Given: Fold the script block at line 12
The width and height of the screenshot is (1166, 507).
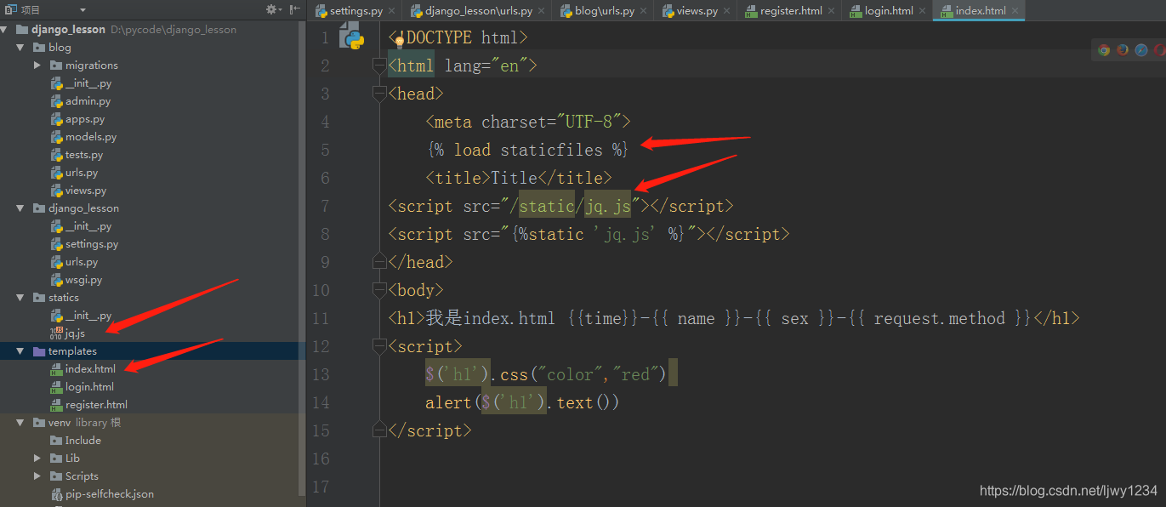Looking at the screenshot, I should coord(379,346).
